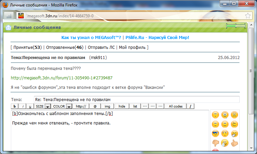Click the scrollbar down arrow

point(251,148)
